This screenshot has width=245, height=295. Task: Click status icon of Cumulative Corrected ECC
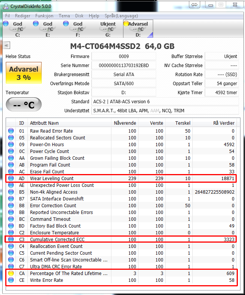coord(11,239)
